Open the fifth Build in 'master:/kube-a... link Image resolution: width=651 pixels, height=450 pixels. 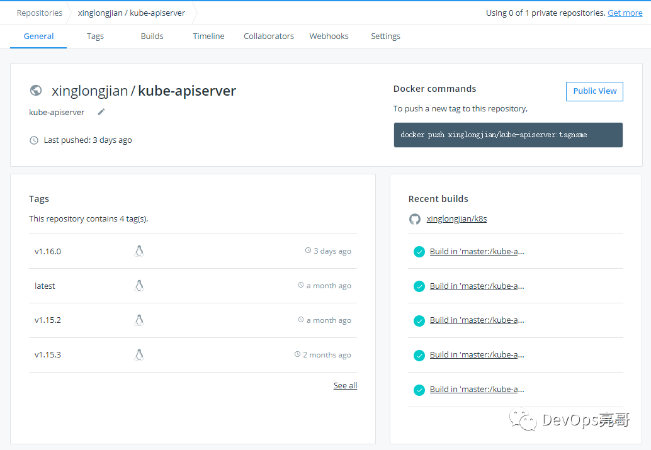tap(477, 390)
